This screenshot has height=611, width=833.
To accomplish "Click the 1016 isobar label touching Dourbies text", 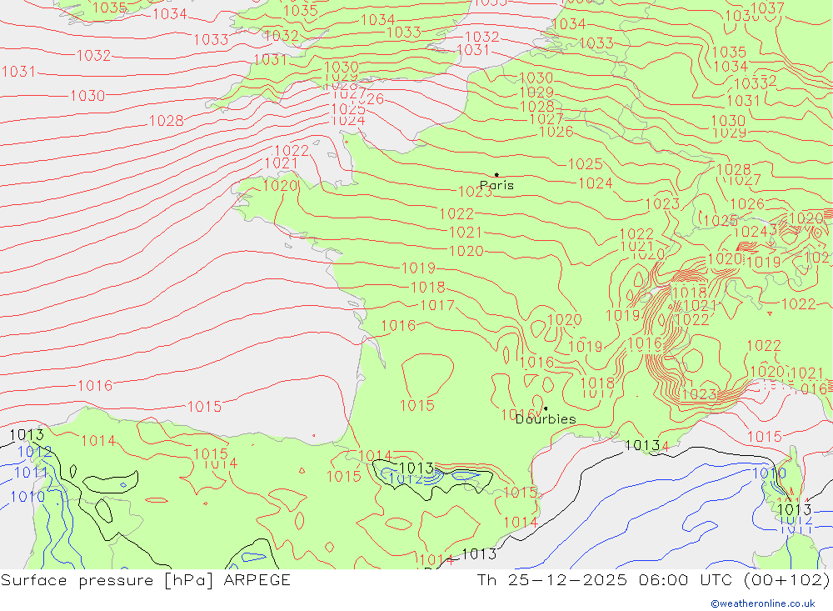I will click(x=518, y=414).
